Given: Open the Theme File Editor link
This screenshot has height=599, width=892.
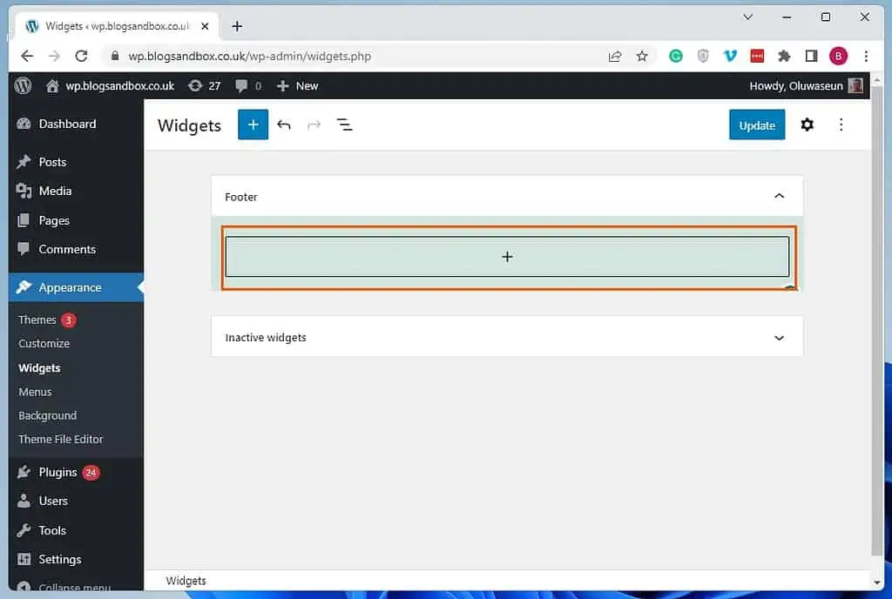Looking at the screenshot, I should (x=60, y=439).
